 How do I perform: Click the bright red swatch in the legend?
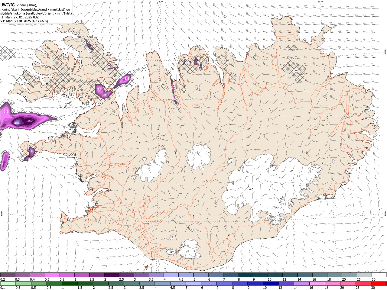[379, 283]
